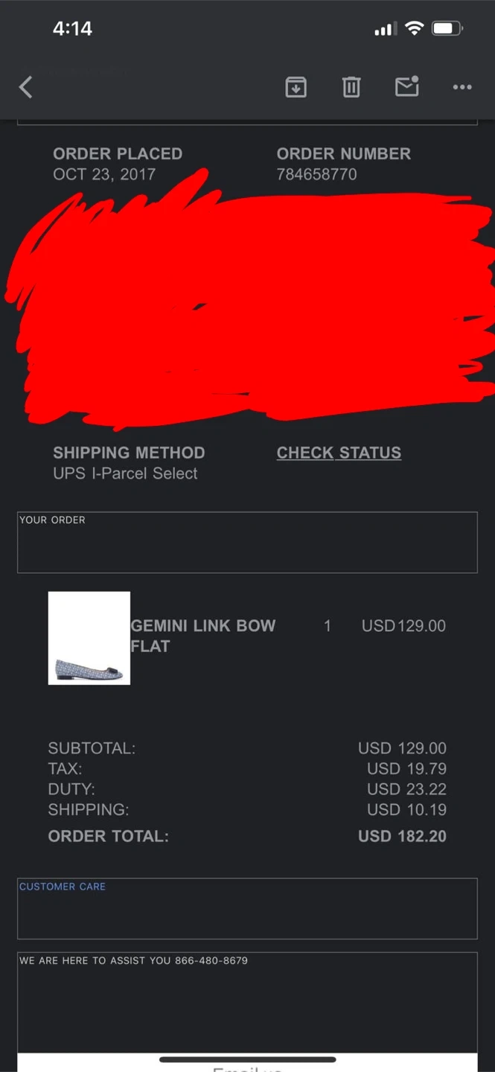Tap the ORDER TOTAL amount USD 182.20
This screenshot has width=495, height=1072.
[x=402, y=836]
